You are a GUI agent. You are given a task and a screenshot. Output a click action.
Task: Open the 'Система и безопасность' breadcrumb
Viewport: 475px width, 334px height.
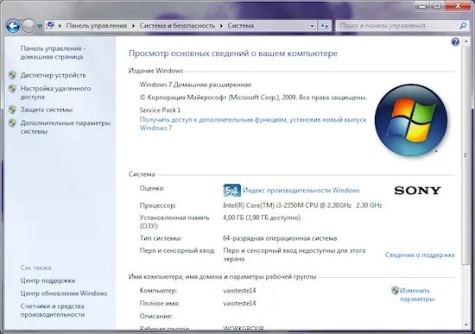click(x=177, y=26)
